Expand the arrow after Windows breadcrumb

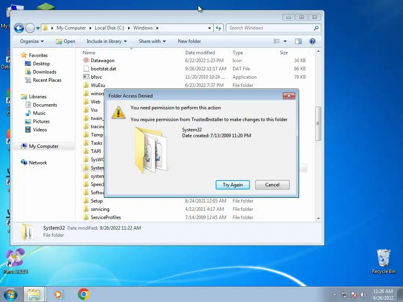[157, 28]
